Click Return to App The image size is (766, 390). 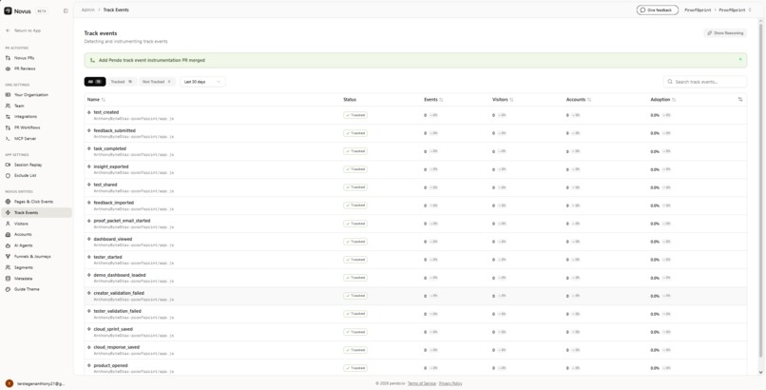tap(24, 30)
